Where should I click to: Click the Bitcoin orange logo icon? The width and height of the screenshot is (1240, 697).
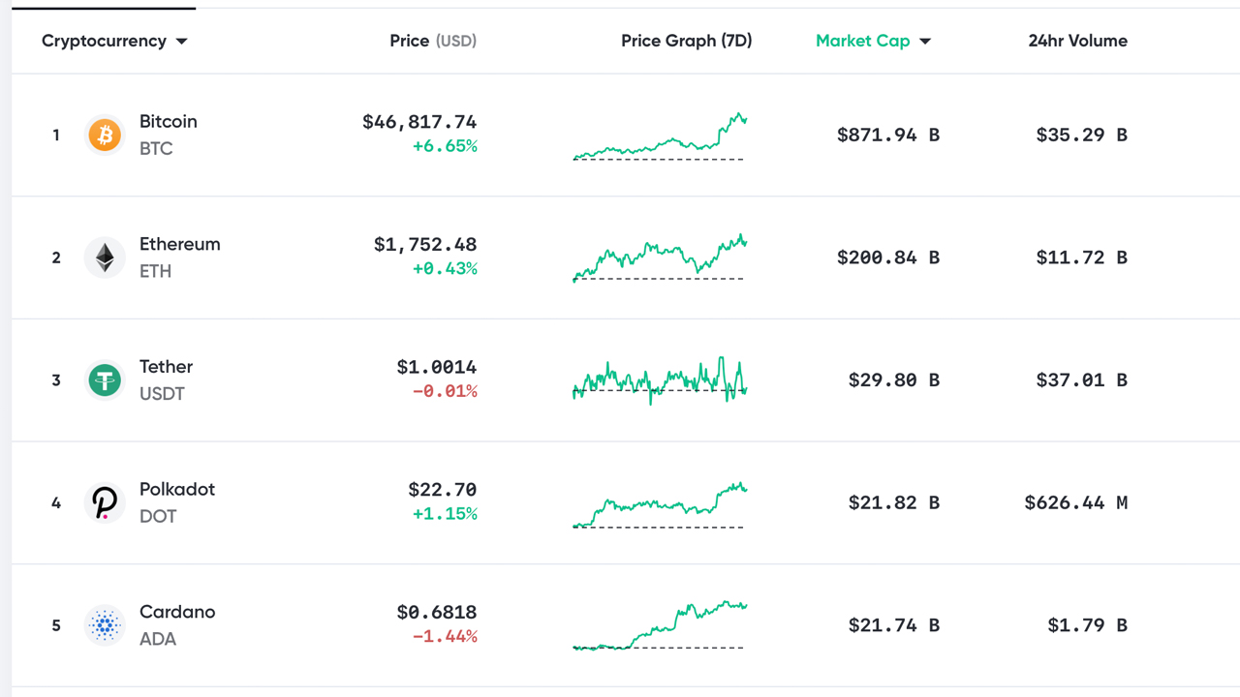[105, 135]
